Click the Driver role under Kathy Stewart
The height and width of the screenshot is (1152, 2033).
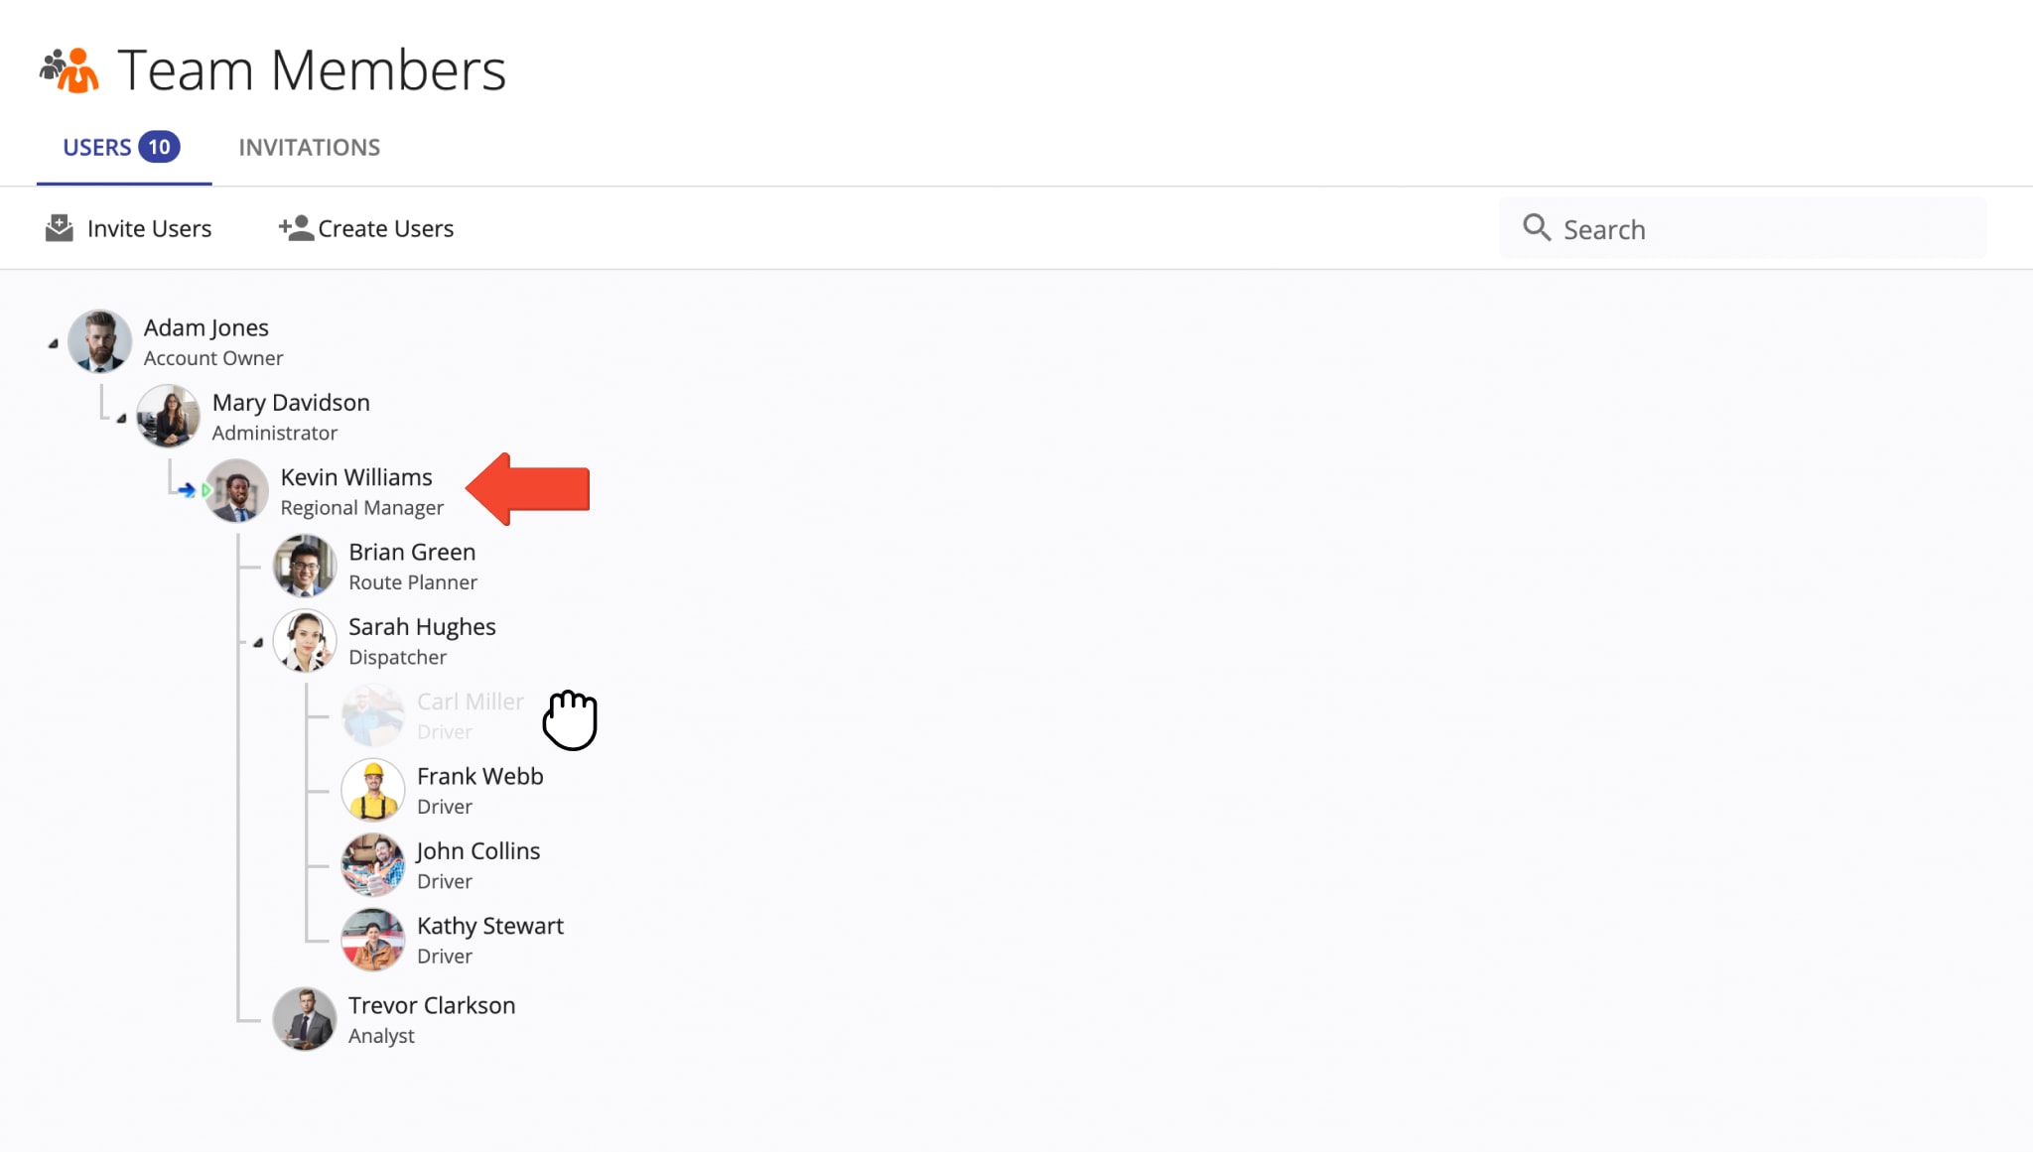[x=445, y=956]
